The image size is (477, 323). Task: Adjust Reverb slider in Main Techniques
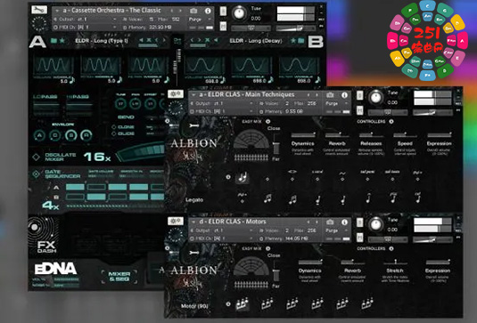[x=337, y=134]
